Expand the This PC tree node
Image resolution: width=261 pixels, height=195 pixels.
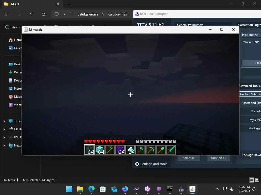click(4, 121)
